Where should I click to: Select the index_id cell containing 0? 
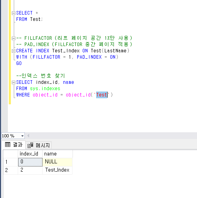point(30,162)
